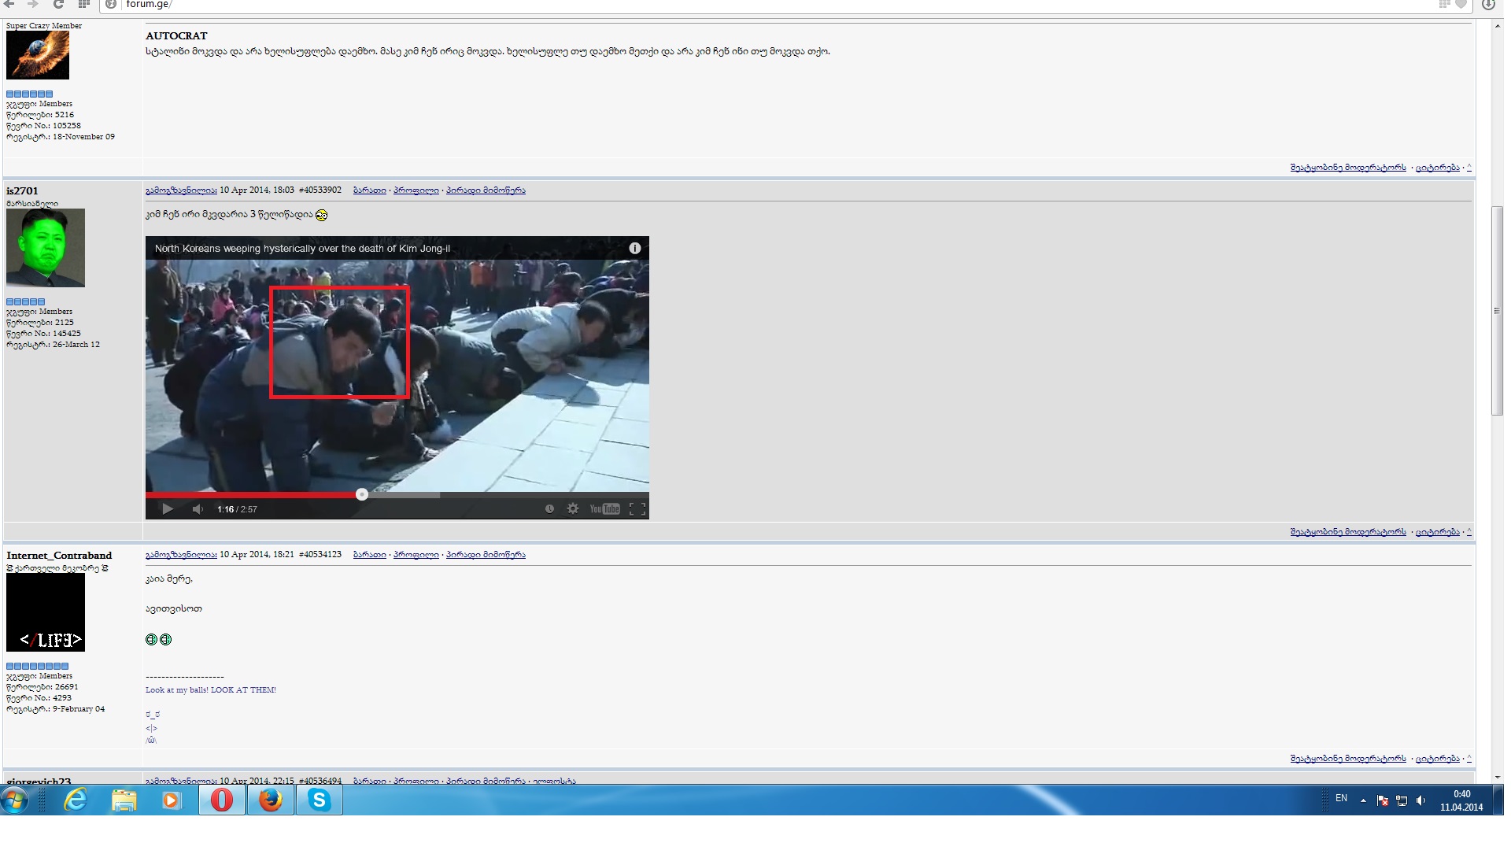Open Skype from the taskbar
Viewport: 1511px width, 850px height.
tap(320, 800)
